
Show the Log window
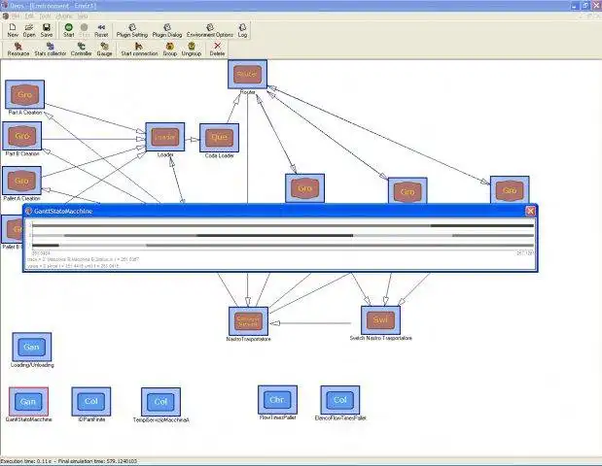pyautogui.click(x=242, y=30)
